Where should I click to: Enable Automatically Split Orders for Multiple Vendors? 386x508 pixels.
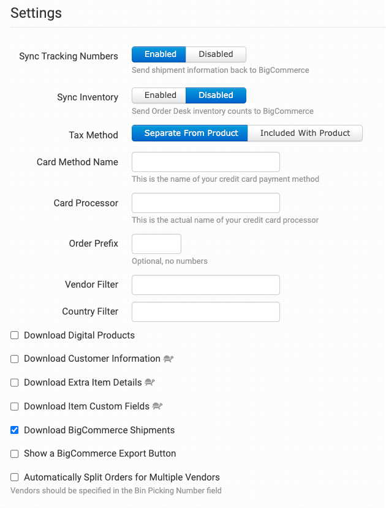tap(15, 477)
